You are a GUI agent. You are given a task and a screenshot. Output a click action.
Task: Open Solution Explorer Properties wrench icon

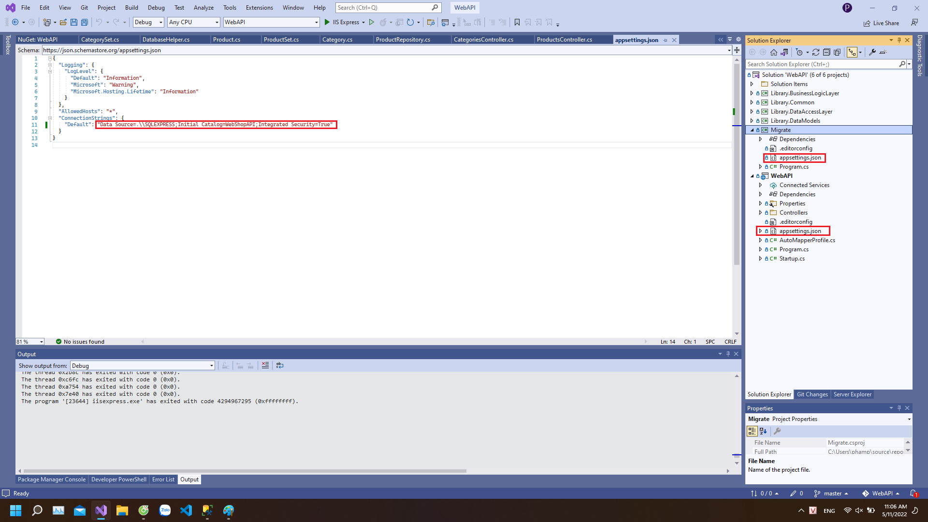click(872, 52)
